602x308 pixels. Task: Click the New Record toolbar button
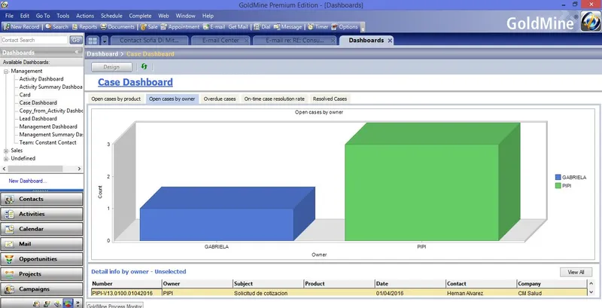(x=22, y=27)
